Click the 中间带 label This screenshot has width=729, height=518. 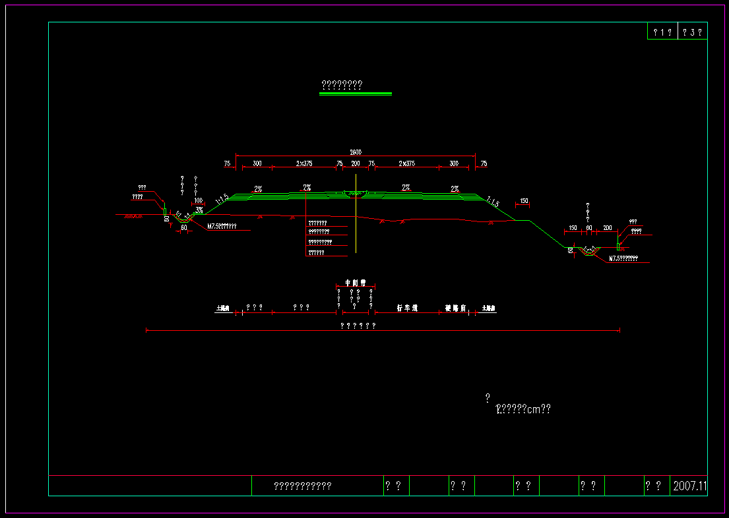(356, 282)
